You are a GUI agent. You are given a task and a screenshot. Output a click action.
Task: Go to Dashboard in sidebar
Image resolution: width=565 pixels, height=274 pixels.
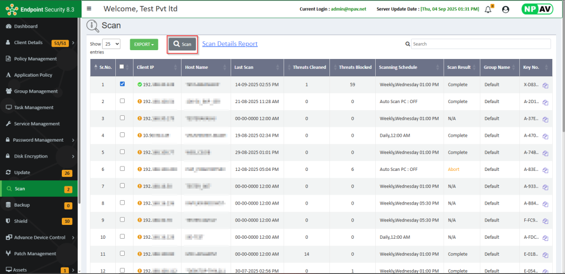[26, 26]
